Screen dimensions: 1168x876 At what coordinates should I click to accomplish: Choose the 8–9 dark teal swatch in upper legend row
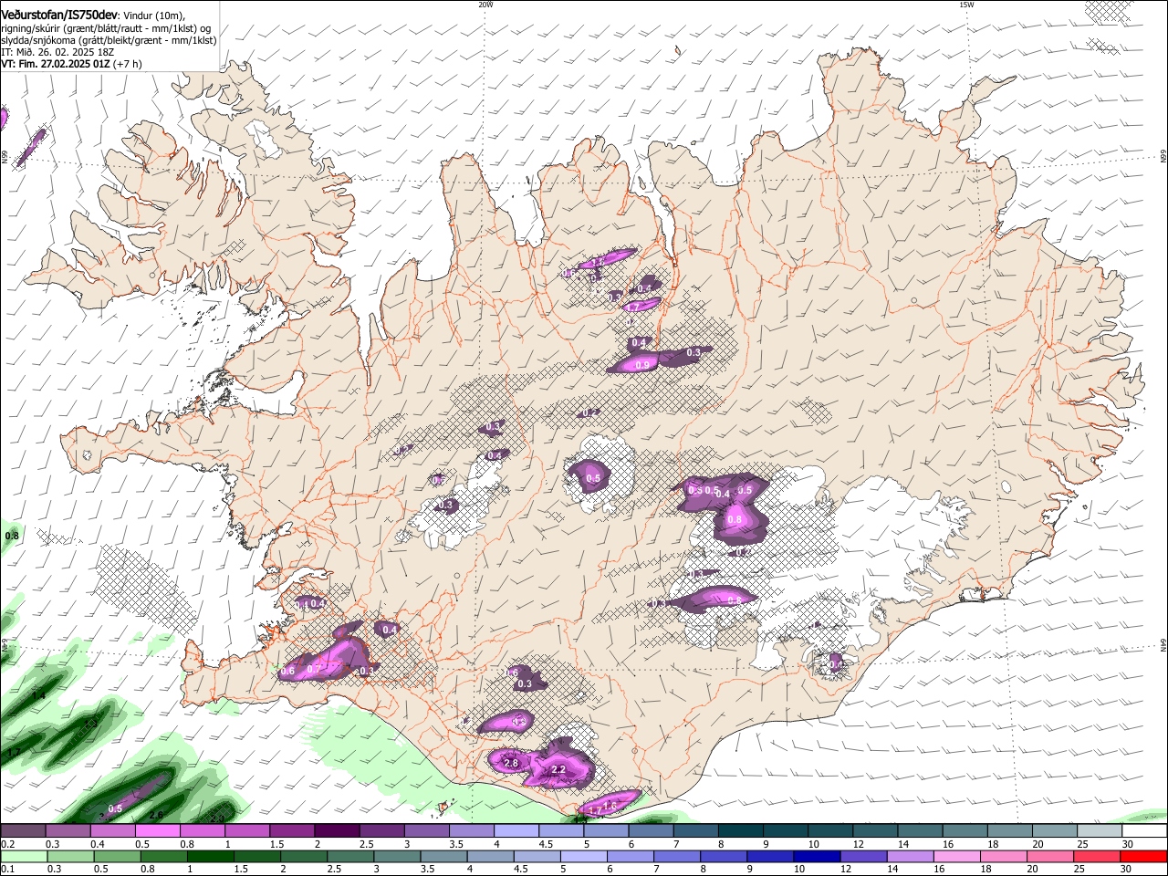(x=740, y=831)
